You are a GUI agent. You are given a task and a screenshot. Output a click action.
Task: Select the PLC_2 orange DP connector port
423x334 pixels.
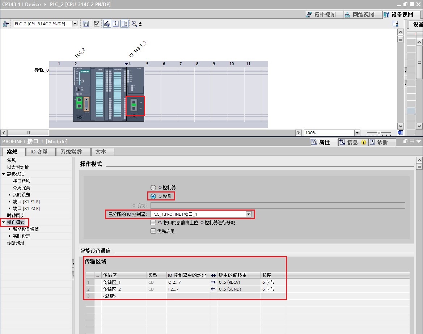pyautogui.click(x=86, y=104)
